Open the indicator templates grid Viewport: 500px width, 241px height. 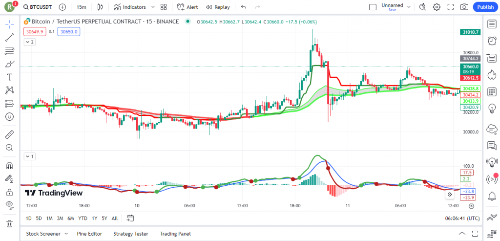tap(164, 7)
